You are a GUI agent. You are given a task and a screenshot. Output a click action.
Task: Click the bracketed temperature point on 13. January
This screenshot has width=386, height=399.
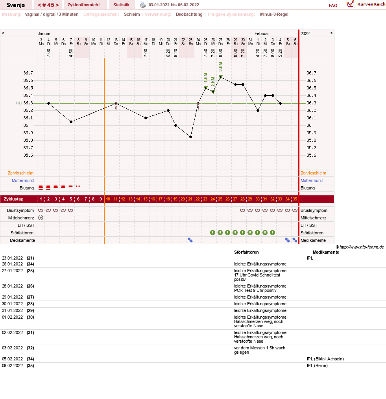click(116, 103)
